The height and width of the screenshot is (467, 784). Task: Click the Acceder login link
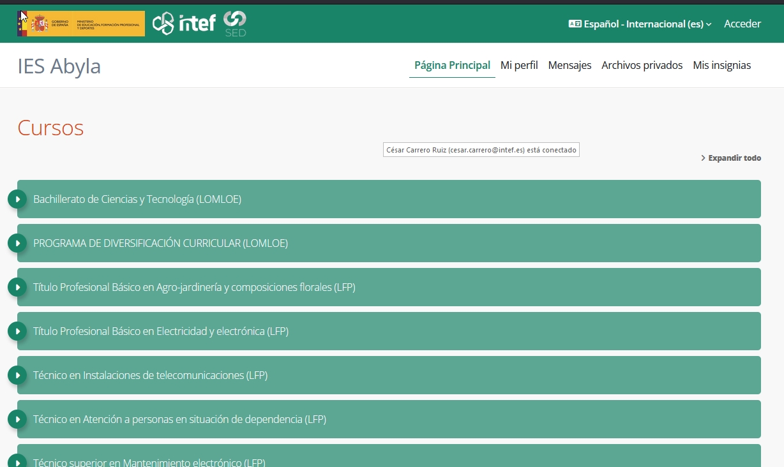click(x=743, y=24)
